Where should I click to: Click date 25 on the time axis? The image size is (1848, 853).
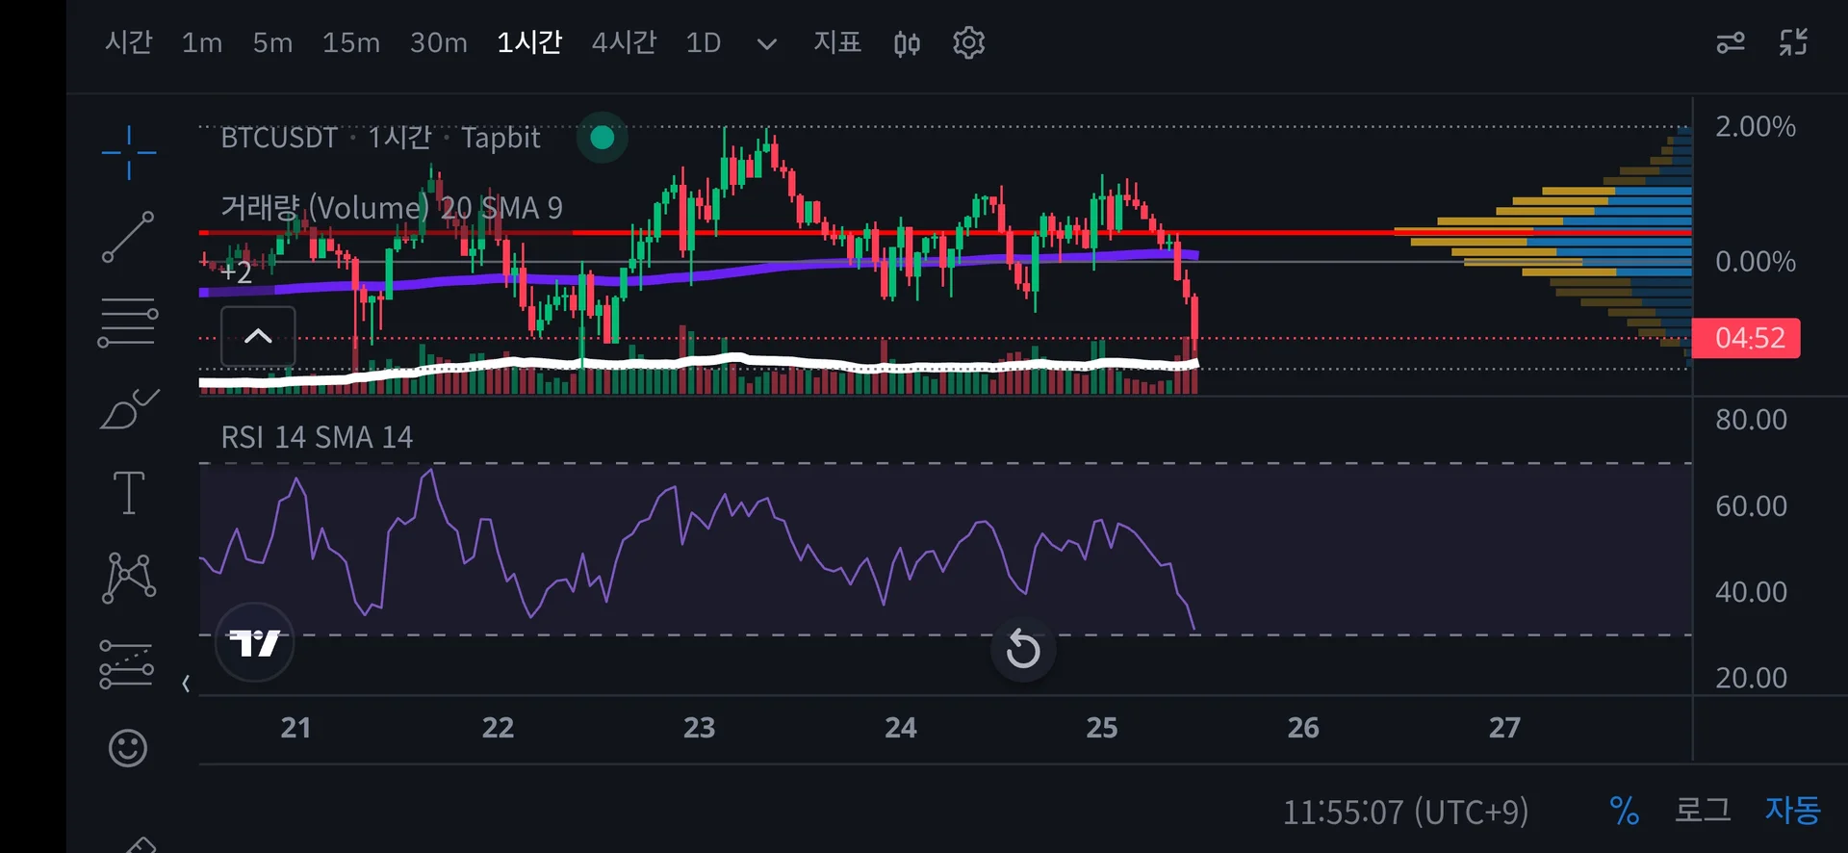(x=1102, y=728)
